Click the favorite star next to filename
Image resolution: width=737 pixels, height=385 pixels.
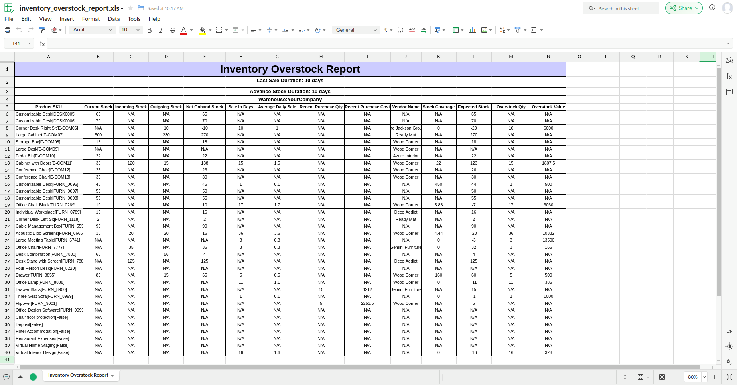tap(130, 8)
